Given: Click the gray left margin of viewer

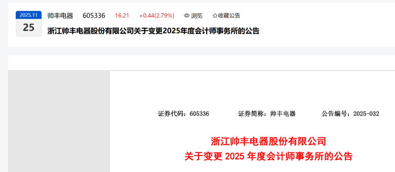Looking at the screenshot, I should (59, 121).
